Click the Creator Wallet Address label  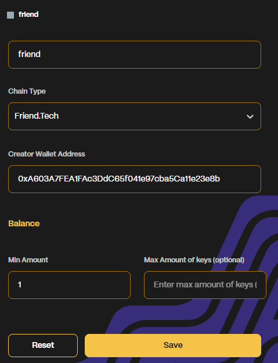point(46,154)
